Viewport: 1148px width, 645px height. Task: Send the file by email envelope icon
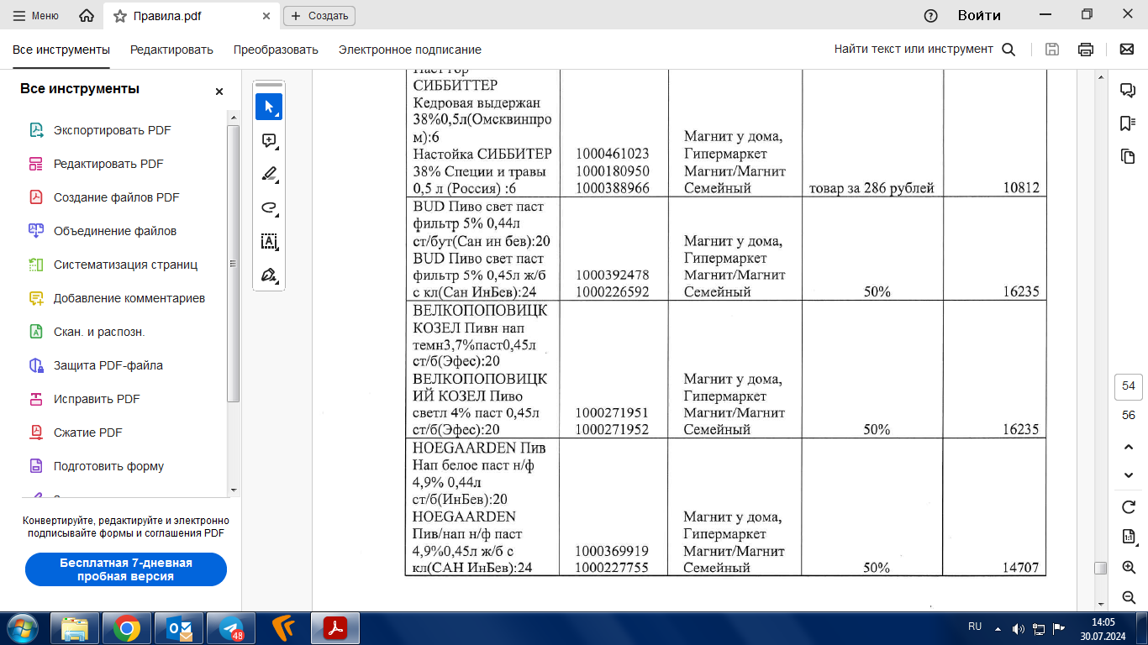[x=1127, y=50]
